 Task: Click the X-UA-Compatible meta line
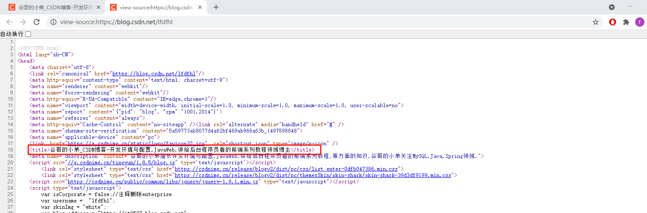[123, 99]
